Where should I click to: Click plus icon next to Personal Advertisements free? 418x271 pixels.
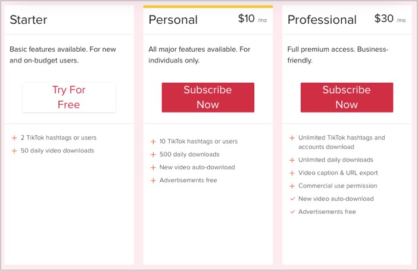click(153, 180)
